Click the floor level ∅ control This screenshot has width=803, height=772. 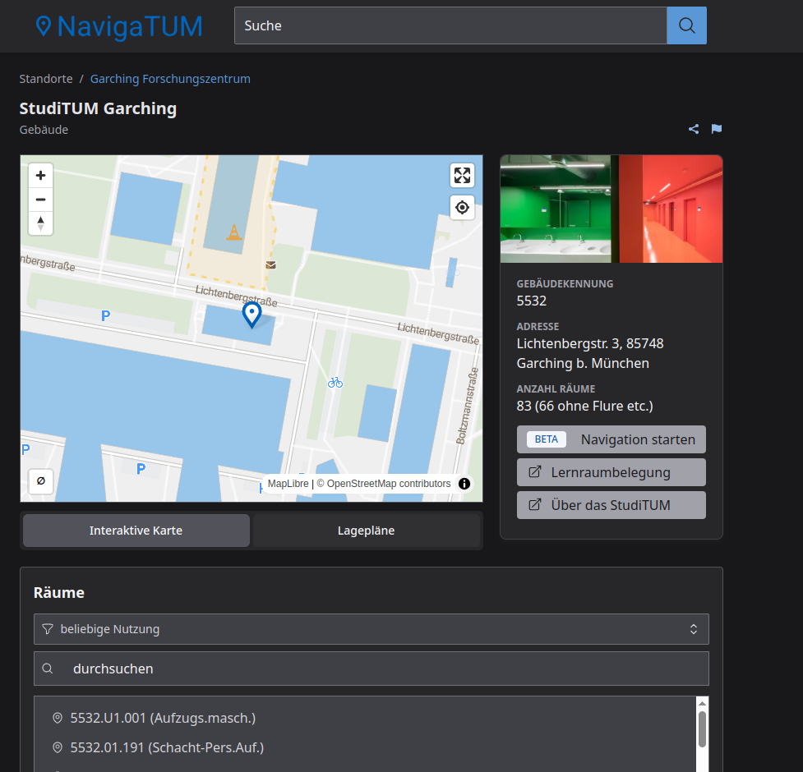pyautogui.click(x=41, y=481)
